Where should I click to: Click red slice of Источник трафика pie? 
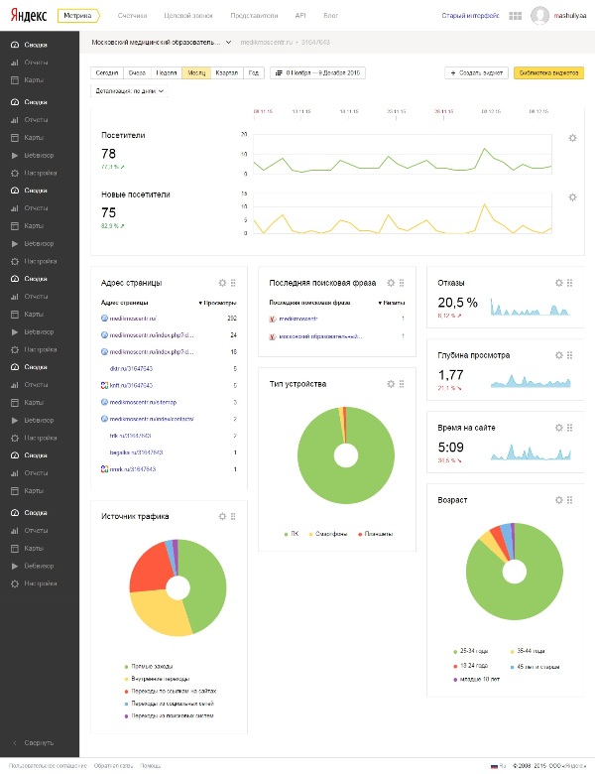point(148,567)
